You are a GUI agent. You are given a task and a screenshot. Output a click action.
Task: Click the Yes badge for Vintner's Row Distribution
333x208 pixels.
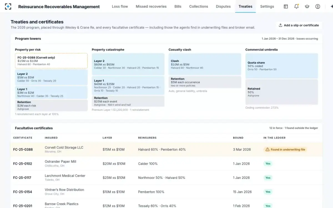[268, 192]
